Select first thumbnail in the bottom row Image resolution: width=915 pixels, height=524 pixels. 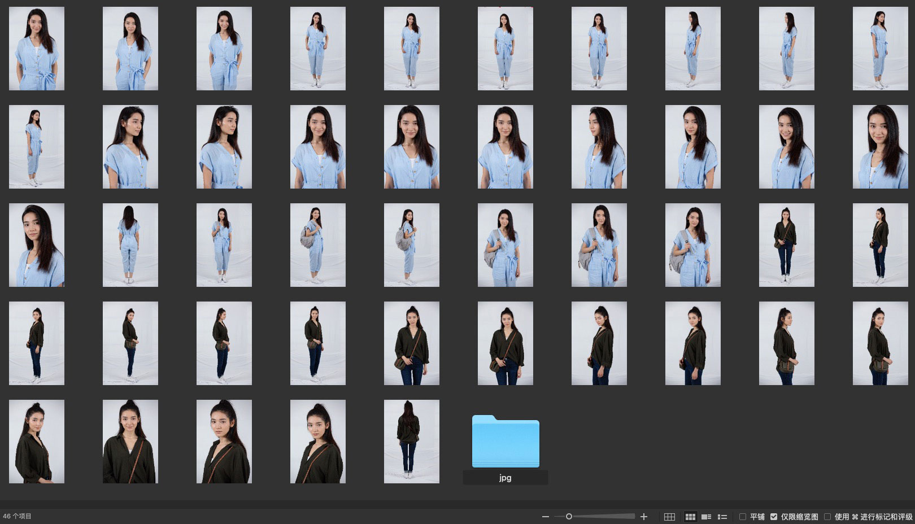[x=37, y=442]
